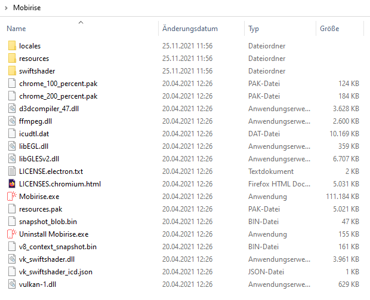370x300 pixels.
Task: Click the 155 KB size of Uninstall Mobirise.exe
Action: pos(349,234)
